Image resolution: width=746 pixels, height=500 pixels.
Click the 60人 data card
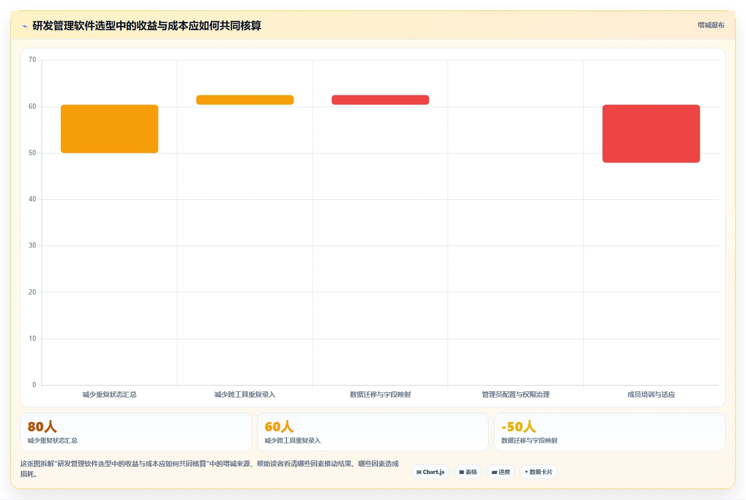[x=373, y=432]
